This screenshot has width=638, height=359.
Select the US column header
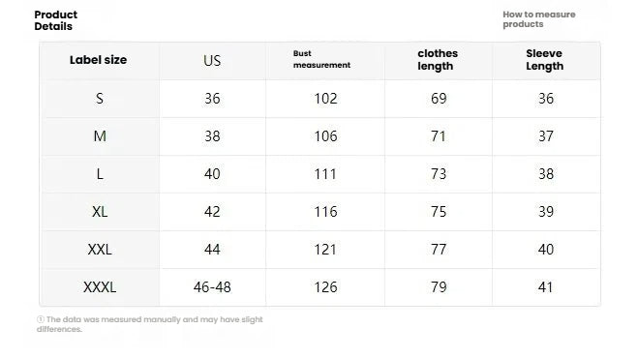(x=212, y=61)
